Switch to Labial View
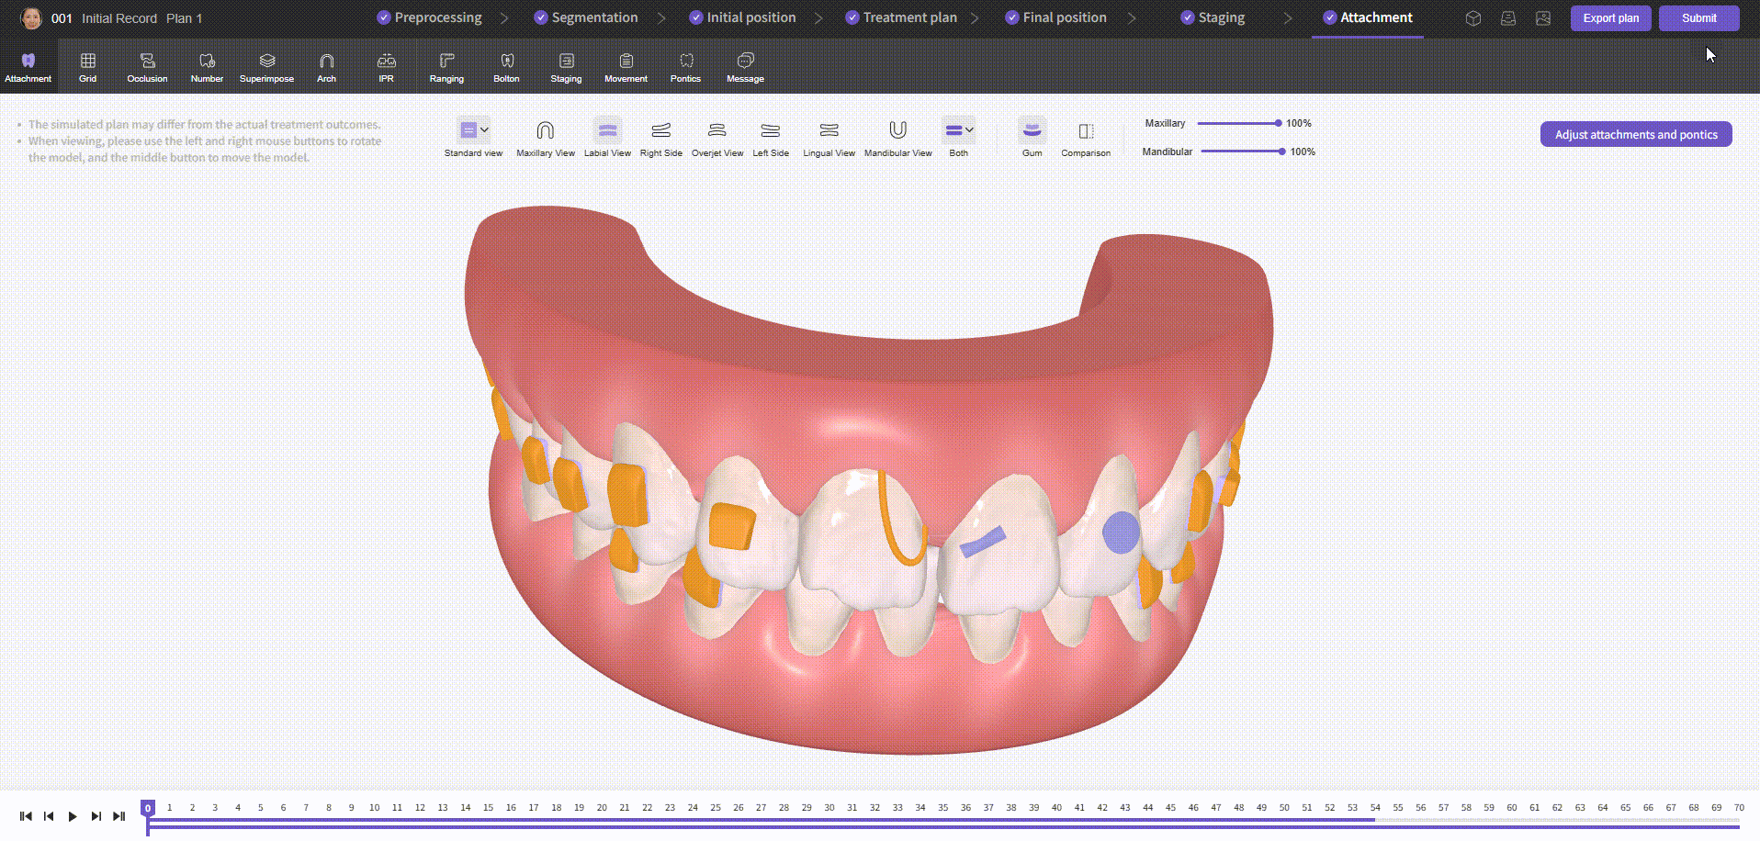Image resolution: width=1760 pixels, height=841 pixels. pos(607,139)
